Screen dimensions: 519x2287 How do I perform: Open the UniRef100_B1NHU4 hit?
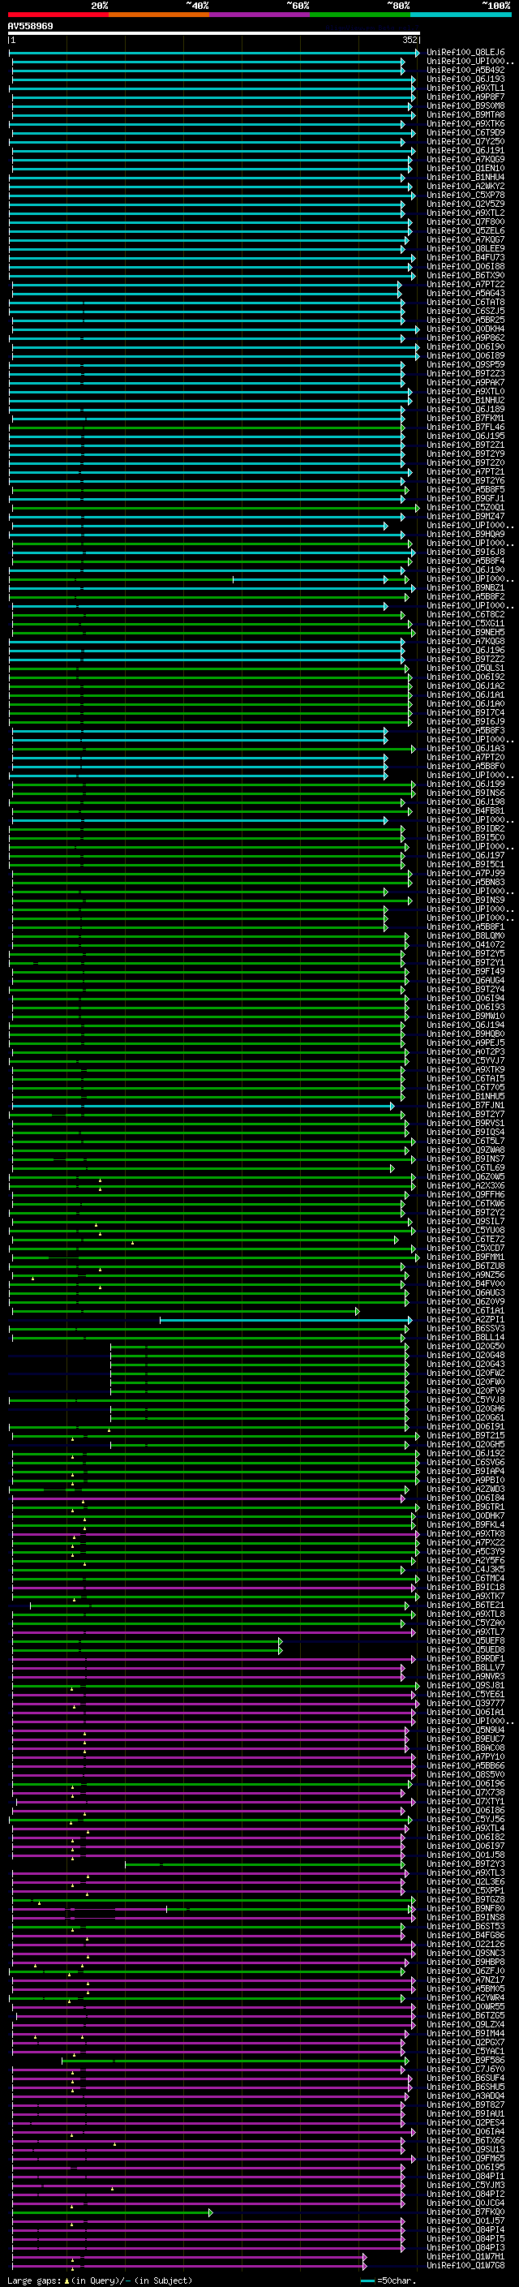pyautogui.click(x=465, y=177)
